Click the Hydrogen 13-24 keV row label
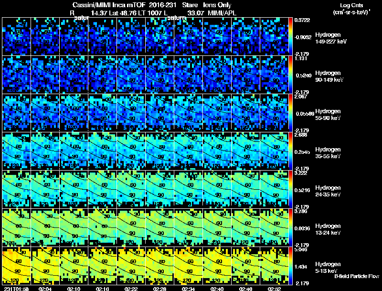Viewport: 382px width, 291px height. [328, 229]
